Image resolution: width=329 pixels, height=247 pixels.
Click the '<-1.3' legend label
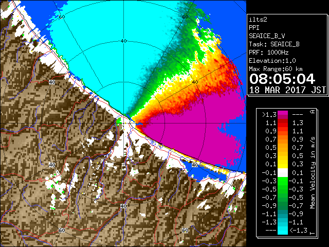click(x=298, y=230)
